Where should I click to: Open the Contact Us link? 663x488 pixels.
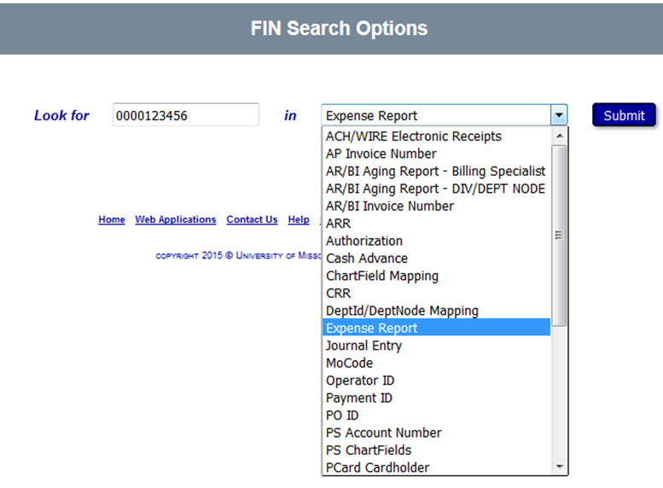(x=252, y=219)
